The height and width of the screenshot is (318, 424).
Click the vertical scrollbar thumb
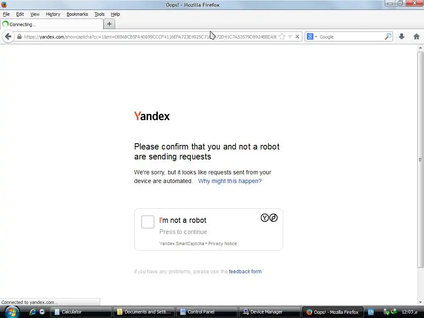(x=420, y=159)
